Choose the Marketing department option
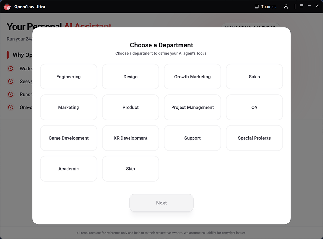Image resolution: width=323 pixels, height=239 pixels. (x=68, y=107)
